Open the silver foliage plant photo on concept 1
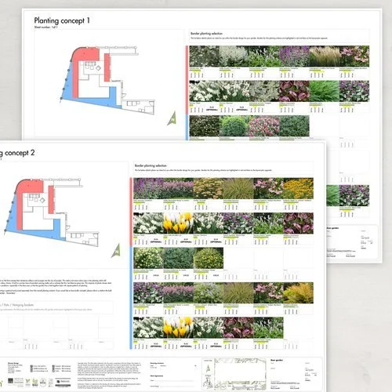This screenshot has width=392, height=392. tap(264, 91)
